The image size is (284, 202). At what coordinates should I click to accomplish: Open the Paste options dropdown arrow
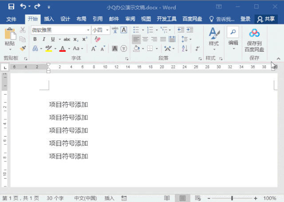pos(10,50)
